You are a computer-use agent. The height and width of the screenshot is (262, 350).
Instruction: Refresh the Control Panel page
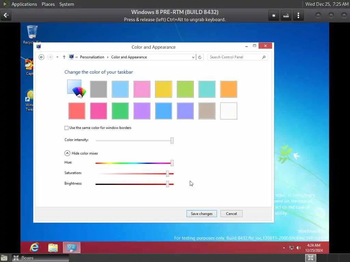click(x=200, y=57)
